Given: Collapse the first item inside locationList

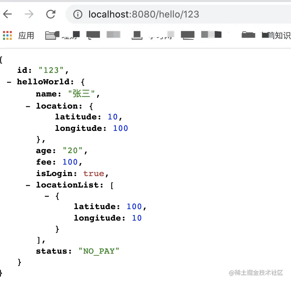Looking at the screenshot, I should coord(47,196).
